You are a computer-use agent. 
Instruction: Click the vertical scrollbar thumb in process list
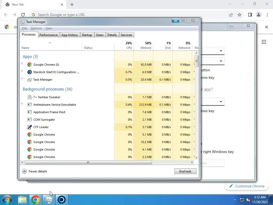tap(196, 61)
